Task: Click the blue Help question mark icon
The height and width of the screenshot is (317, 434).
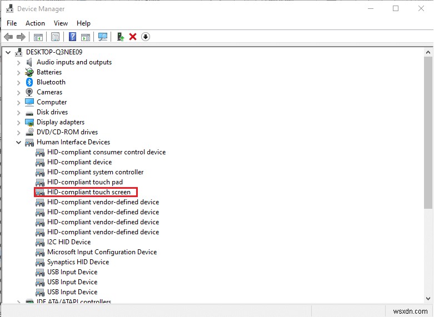Action: (72, 37)
